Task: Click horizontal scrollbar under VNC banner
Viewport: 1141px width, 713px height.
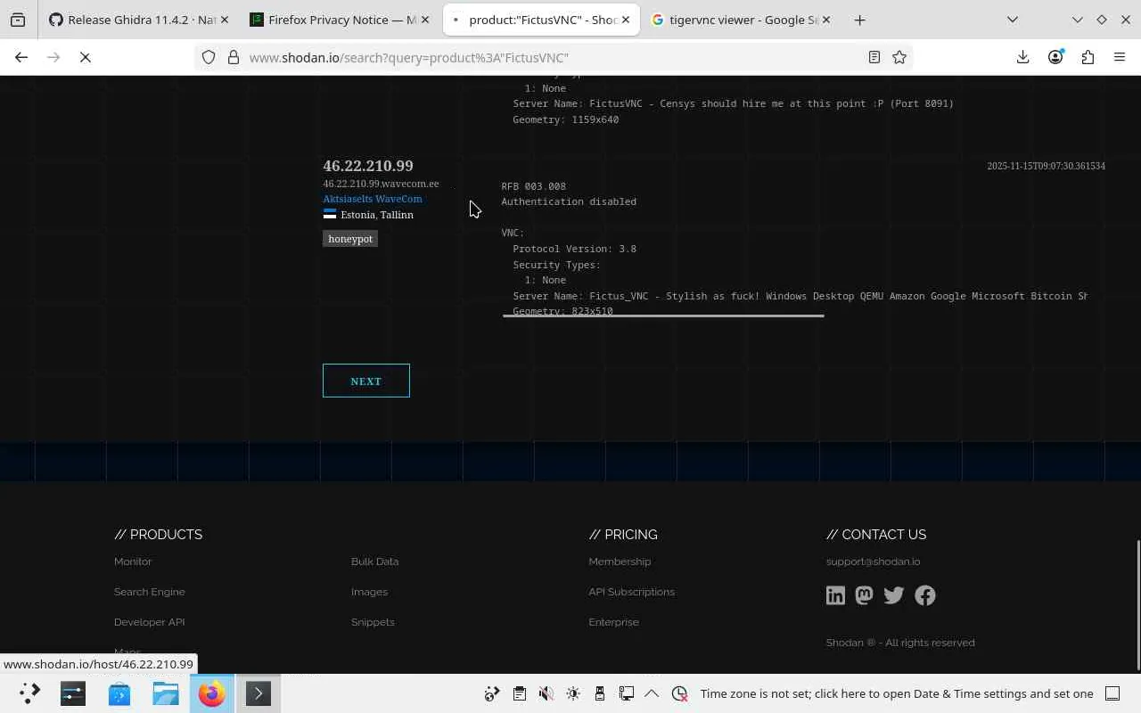Action: point(663,316)
